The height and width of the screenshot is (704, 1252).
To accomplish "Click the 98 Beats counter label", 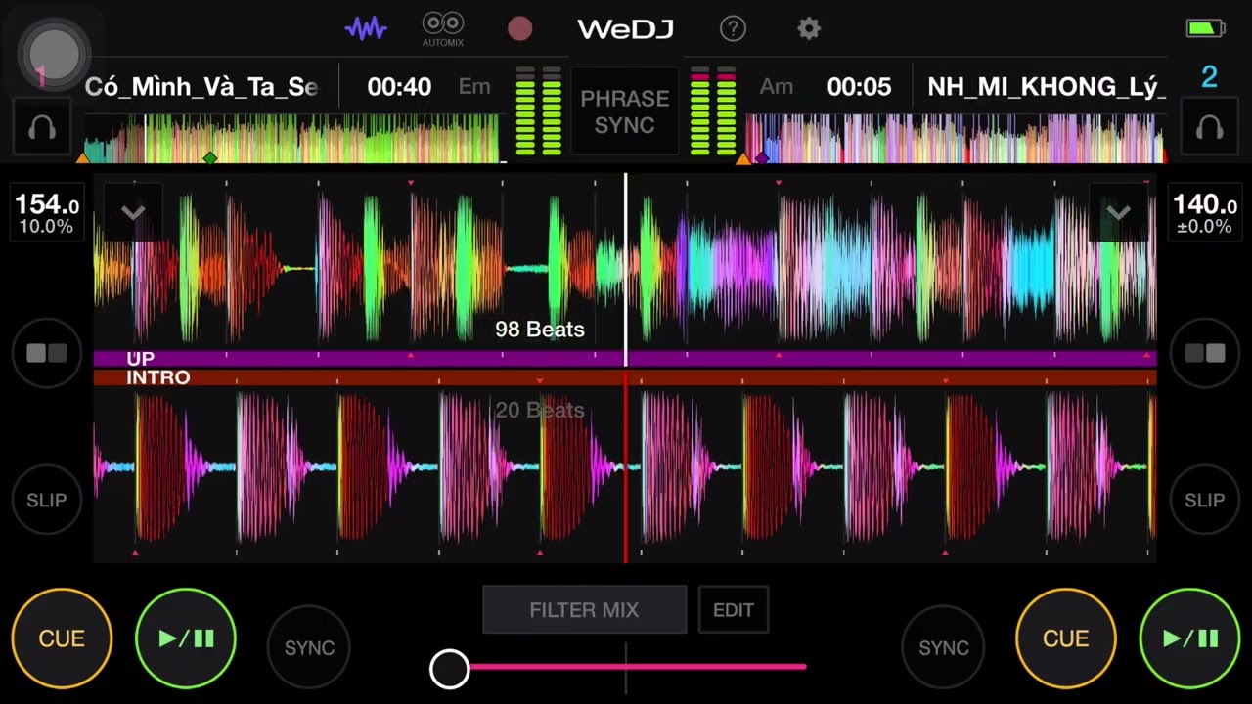I will tap(540, 330).
